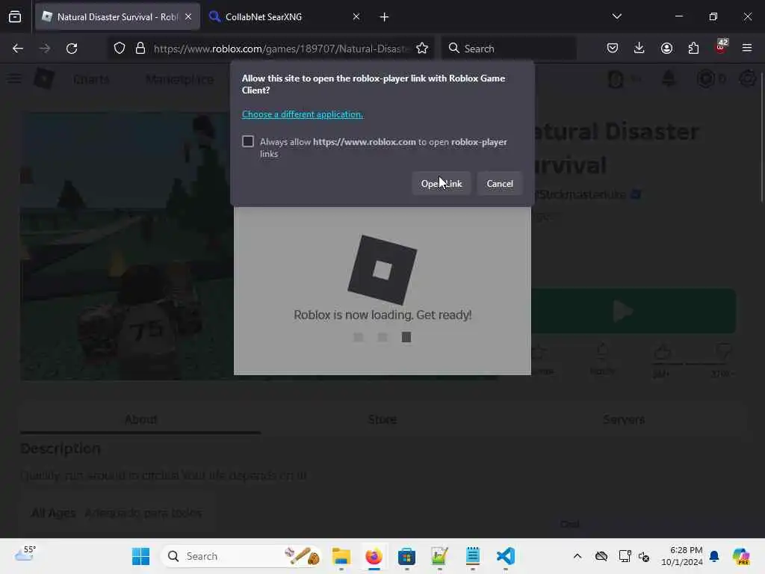Expand the list all tabs dropdown
Viewport: 765px width, 574px height.
click(616, 16)
